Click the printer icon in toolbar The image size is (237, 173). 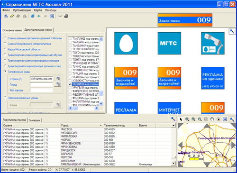point(66,16)
